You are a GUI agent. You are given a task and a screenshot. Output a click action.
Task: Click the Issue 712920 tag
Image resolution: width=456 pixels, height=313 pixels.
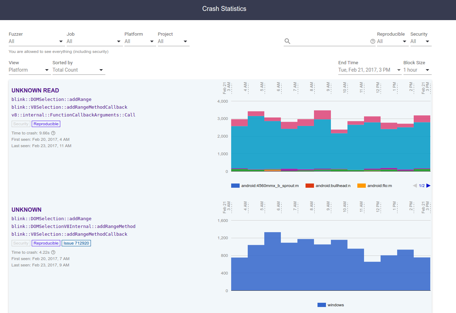tap(76, 243)
